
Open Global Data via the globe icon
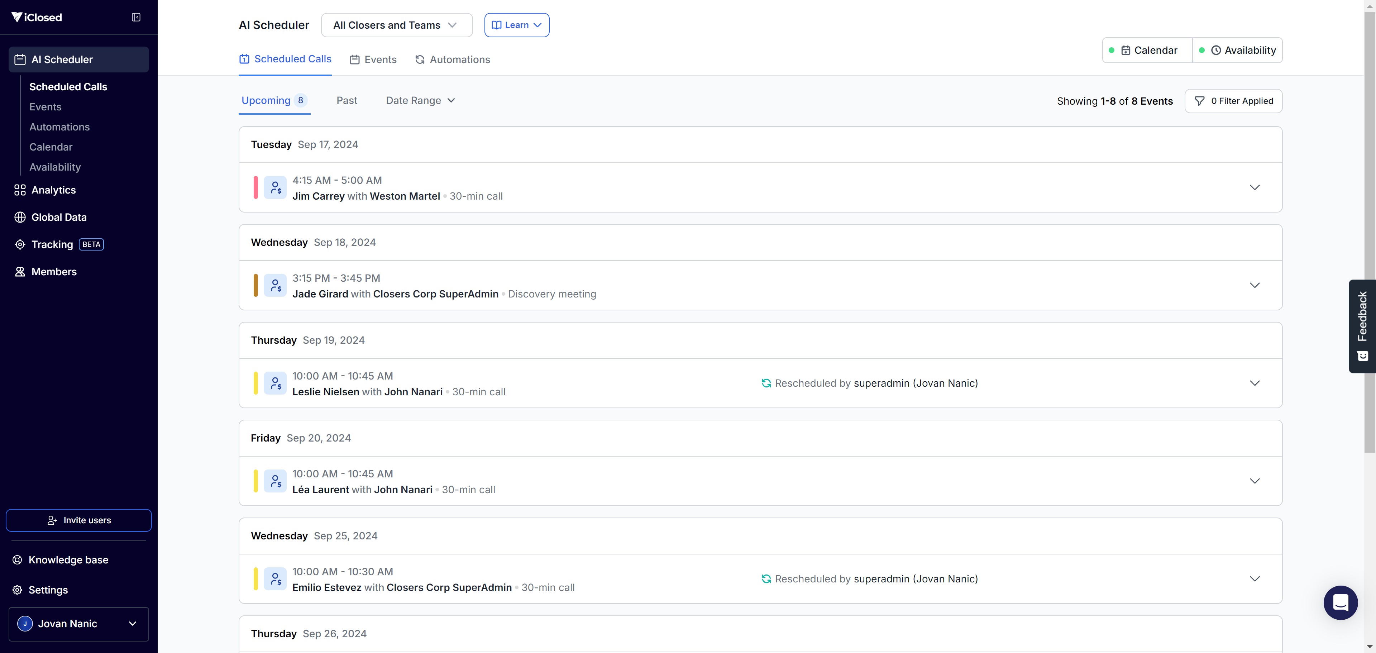(x=20, y=218)
